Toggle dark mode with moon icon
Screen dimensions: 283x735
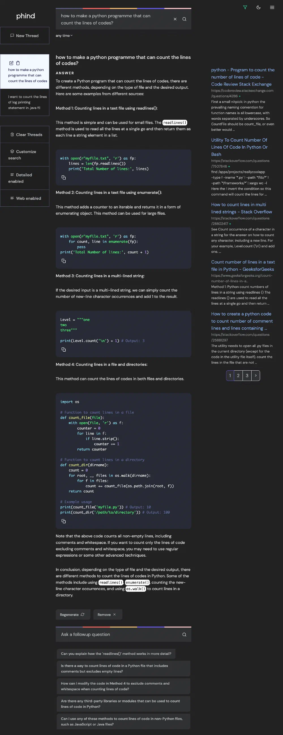[258, 7]
